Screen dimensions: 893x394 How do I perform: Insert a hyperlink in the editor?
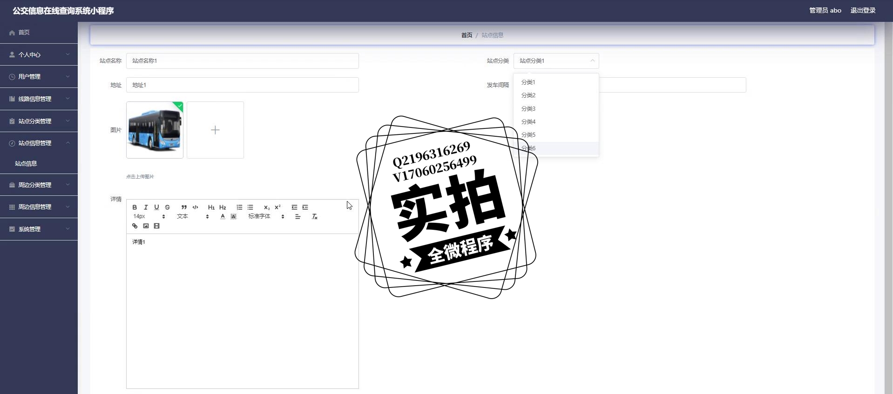click(x=135, y=226)
